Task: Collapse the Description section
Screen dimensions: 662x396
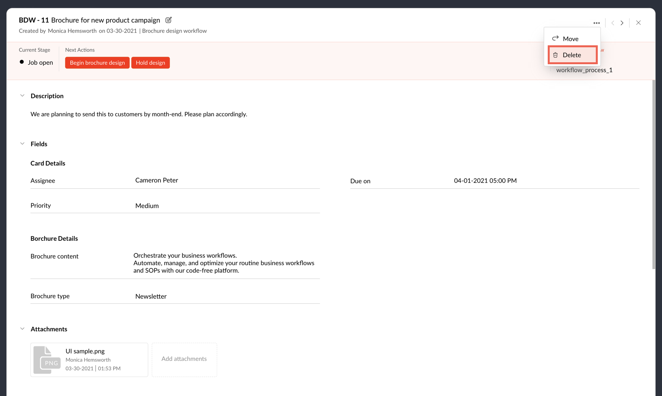Action: [x=22, y=96]
